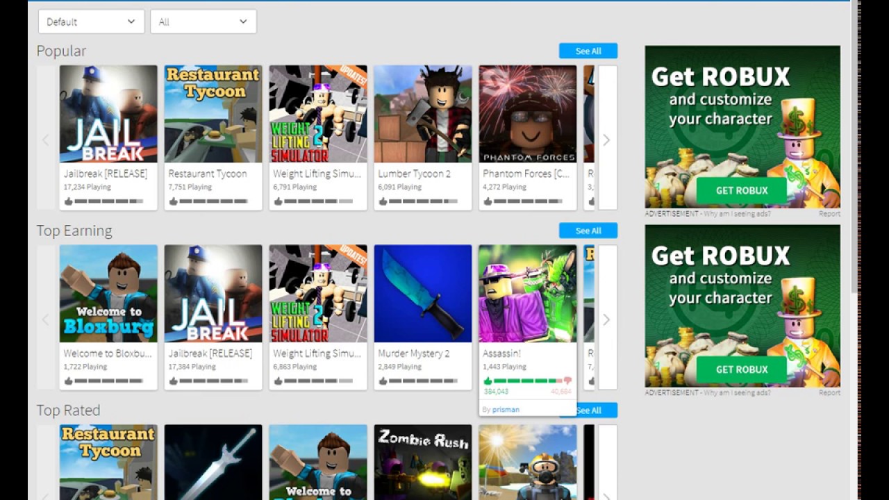Image resolution: width=889 pixels, height=500 pixels.
Task: Click rating bar under Popular Restaurant Tycoon card
Action: point(213,201)
